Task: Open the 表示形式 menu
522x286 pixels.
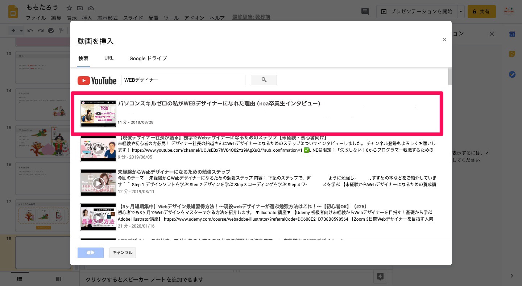Action: click(x=107, y=18)
